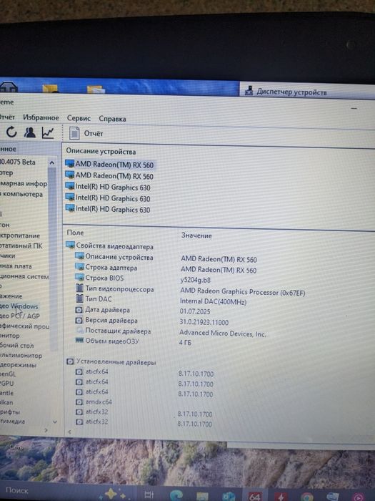Select the y5204g.b8 BIOS string value
375x501 pixels.
click(195, 281)
